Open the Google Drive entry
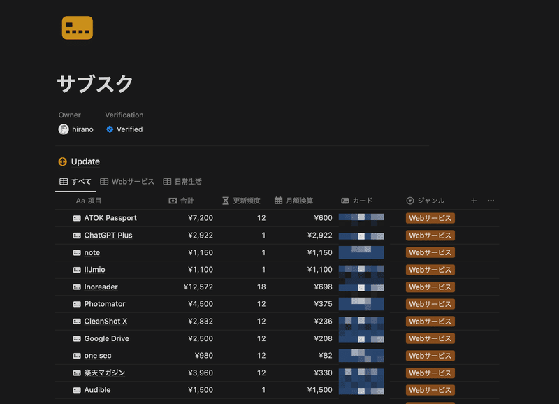559x404 pixels. click(107, 338)
